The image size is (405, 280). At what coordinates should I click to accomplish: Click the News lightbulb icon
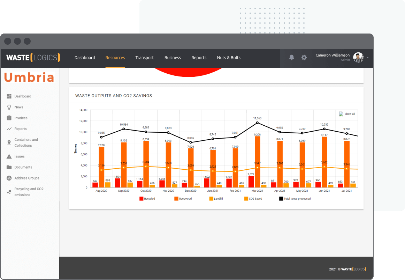point(9,107)
